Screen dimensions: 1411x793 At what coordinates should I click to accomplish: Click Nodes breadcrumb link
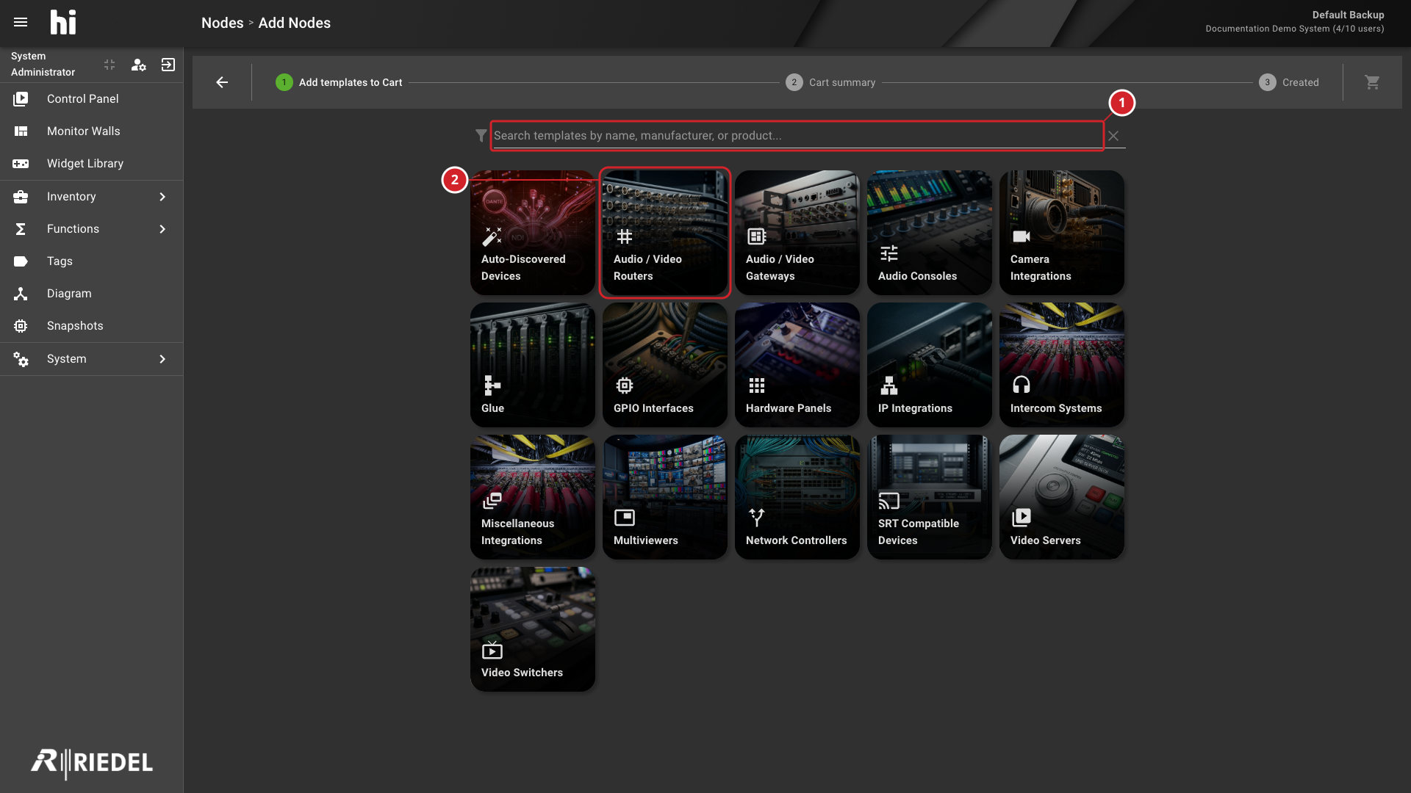222,23
